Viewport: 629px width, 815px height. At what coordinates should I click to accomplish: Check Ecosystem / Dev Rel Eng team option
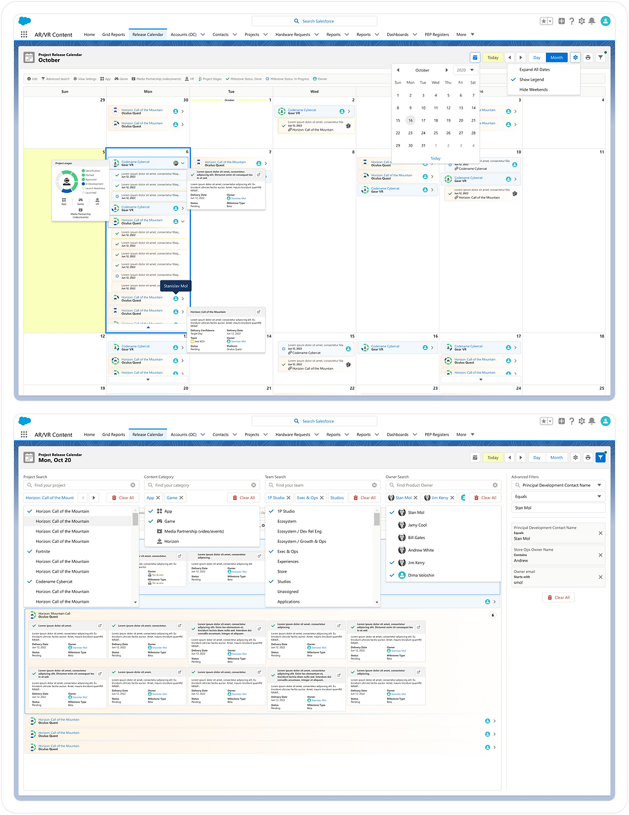320,531
